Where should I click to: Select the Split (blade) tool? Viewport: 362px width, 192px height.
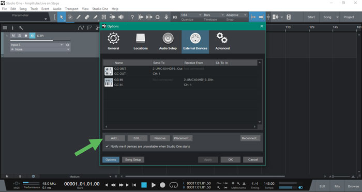click(x=79, y=17)
